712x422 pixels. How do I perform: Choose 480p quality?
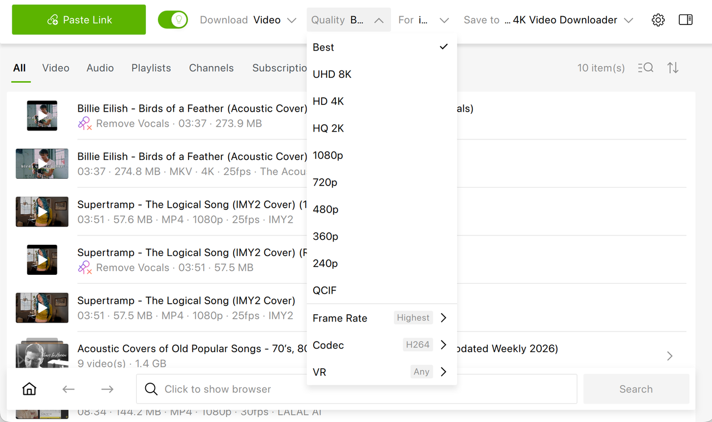click(x=382, y=209)
